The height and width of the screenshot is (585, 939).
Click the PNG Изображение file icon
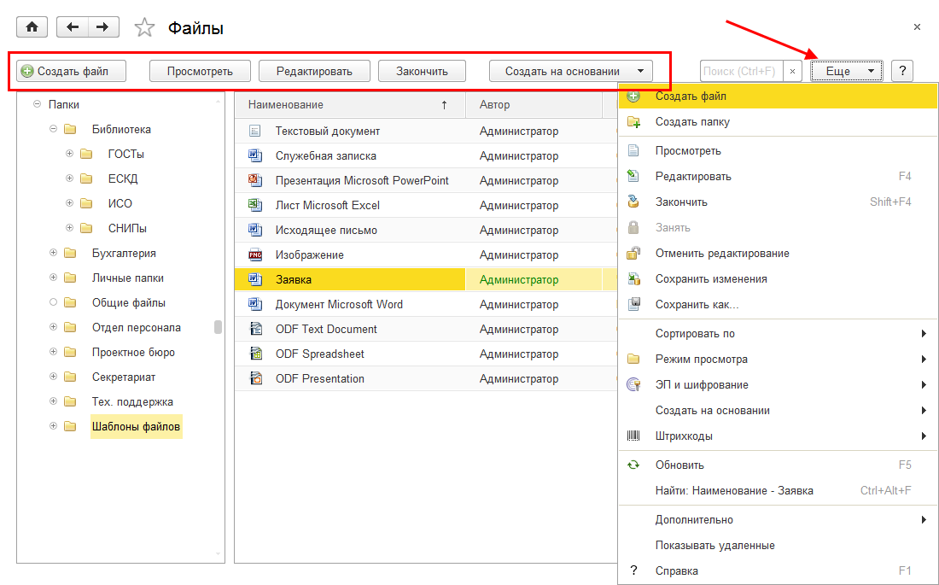[254, 254]
